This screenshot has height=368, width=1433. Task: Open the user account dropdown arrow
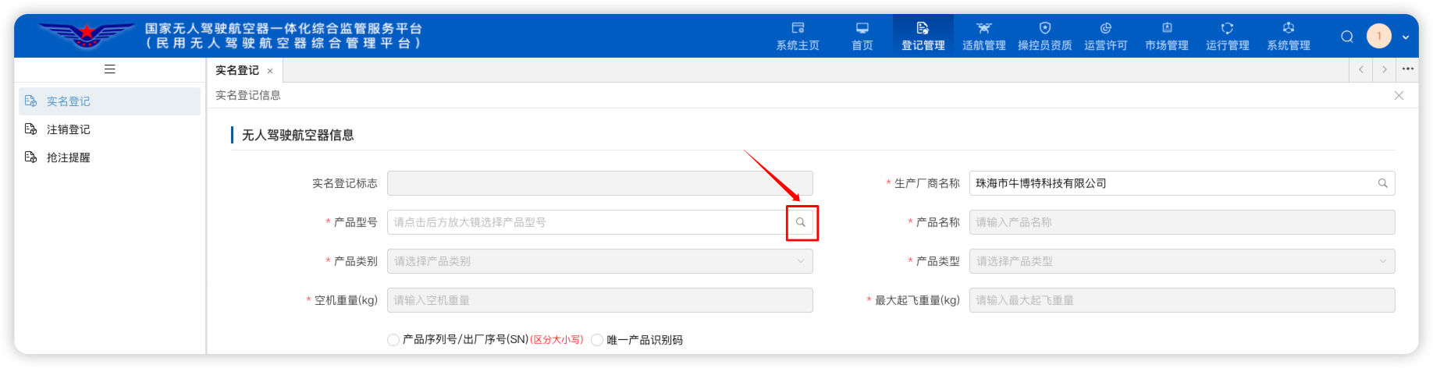(1405, 37)
